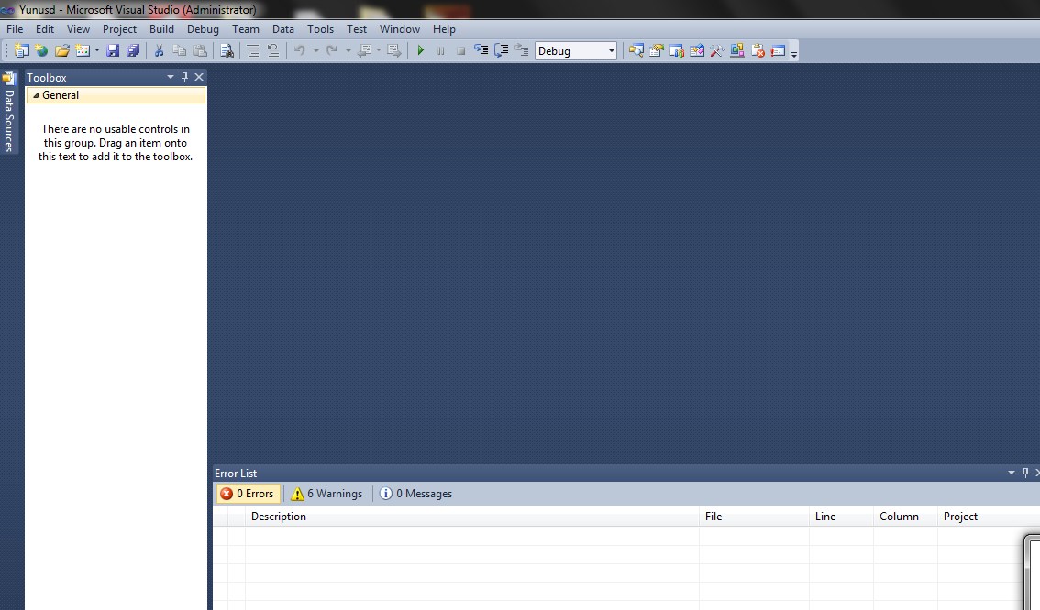Click the Paste clipboard icon
This screenshot has width=1040, height=610.
pos(200,51)
